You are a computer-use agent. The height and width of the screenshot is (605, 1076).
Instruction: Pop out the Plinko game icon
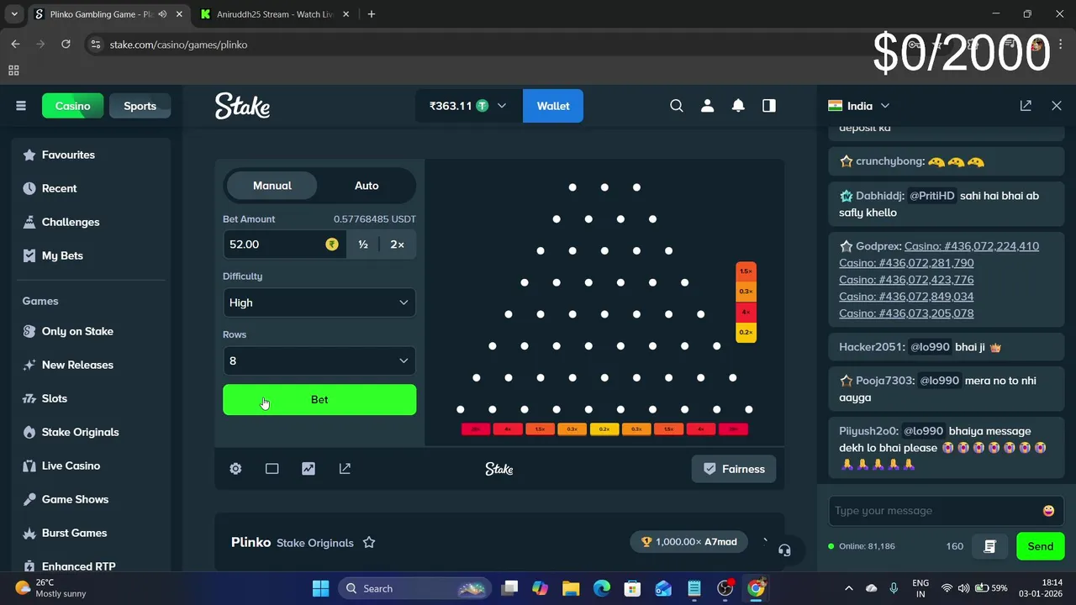[x=345, y=469]
